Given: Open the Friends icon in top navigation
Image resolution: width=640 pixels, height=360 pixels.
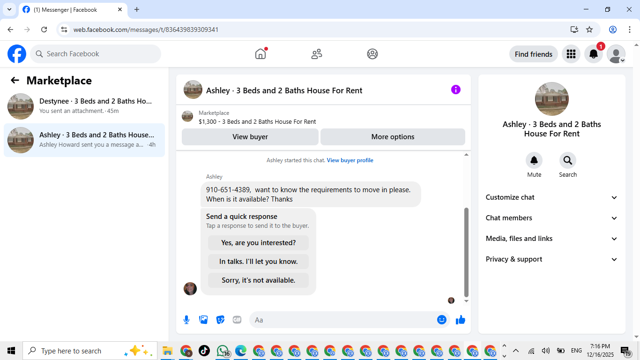Looking at the screenshot, I should (317, 54).
